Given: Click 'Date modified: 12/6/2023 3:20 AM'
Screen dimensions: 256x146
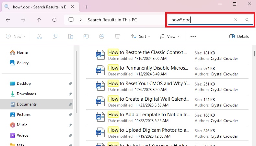Looking at the screenshot, I should tap(137, 90).
